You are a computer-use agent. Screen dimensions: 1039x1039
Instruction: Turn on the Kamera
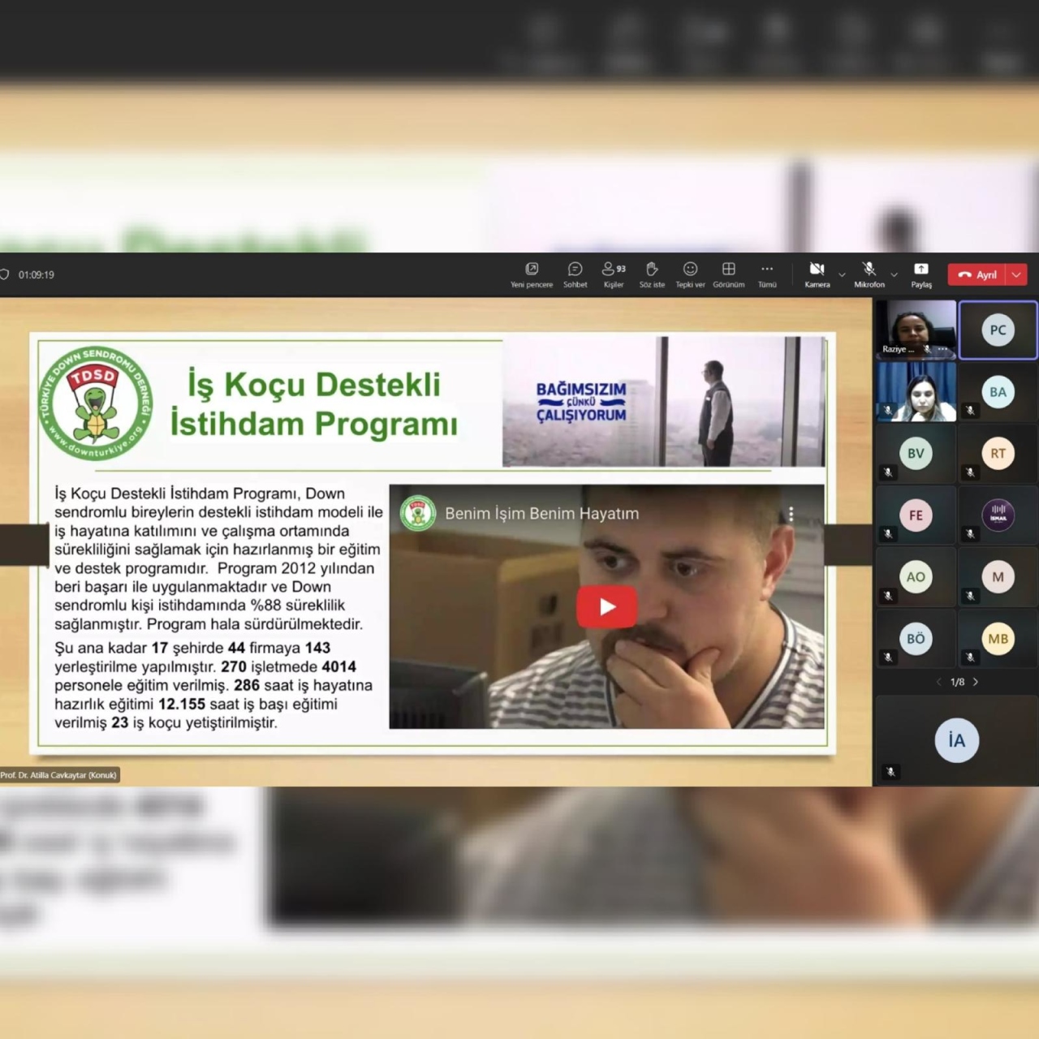click(817, 274)
